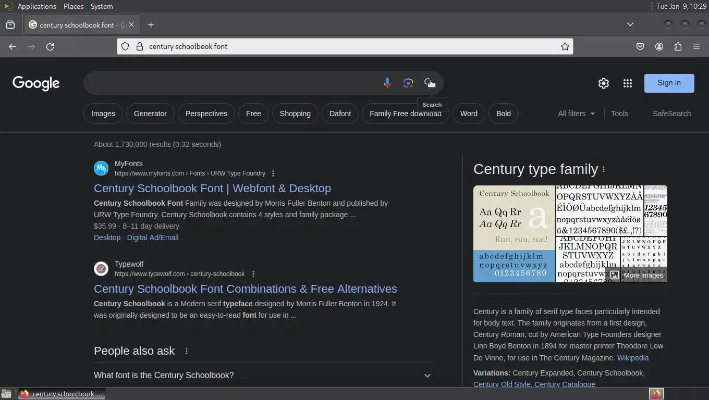Open Google quick settings gear
Image resolution: width=709 pixels, height=400 pixels.
[604, 83]
